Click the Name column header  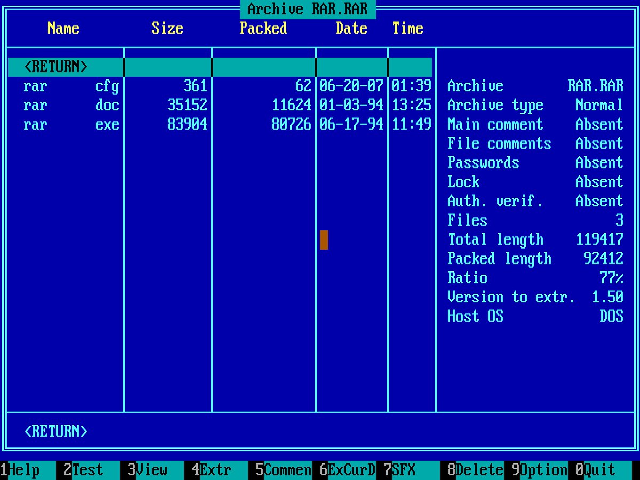click(x=63, y=28)
